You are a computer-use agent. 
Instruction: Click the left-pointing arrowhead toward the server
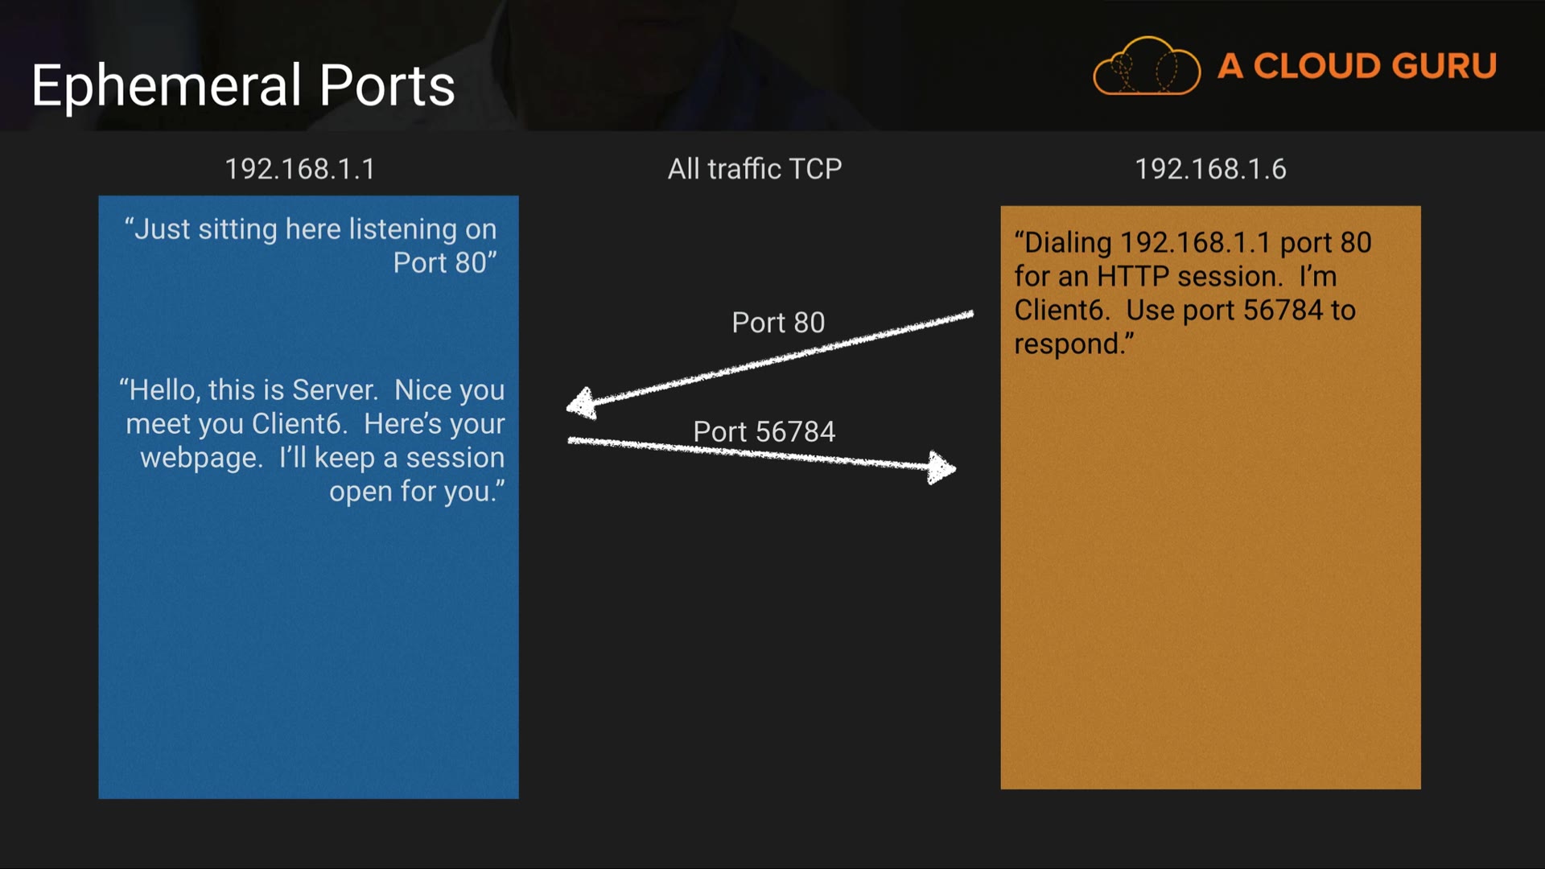pos(583,403)
